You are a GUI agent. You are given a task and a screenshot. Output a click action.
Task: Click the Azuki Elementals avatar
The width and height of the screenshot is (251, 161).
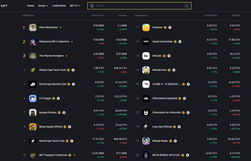[x=146, y=42]
